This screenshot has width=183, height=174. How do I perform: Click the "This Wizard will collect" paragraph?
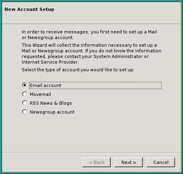point(91,54)
